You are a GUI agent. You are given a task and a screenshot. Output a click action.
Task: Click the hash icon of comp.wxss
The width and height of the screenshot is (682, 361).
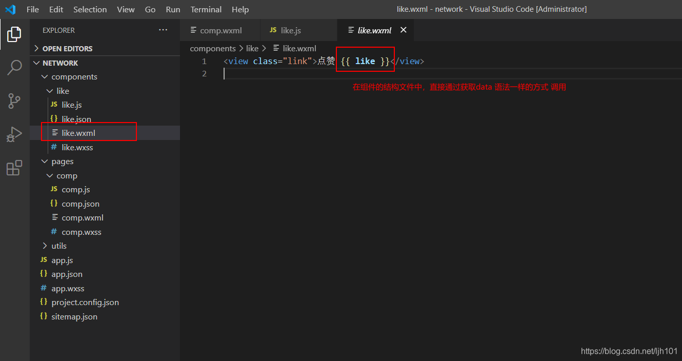pos(54,232)
